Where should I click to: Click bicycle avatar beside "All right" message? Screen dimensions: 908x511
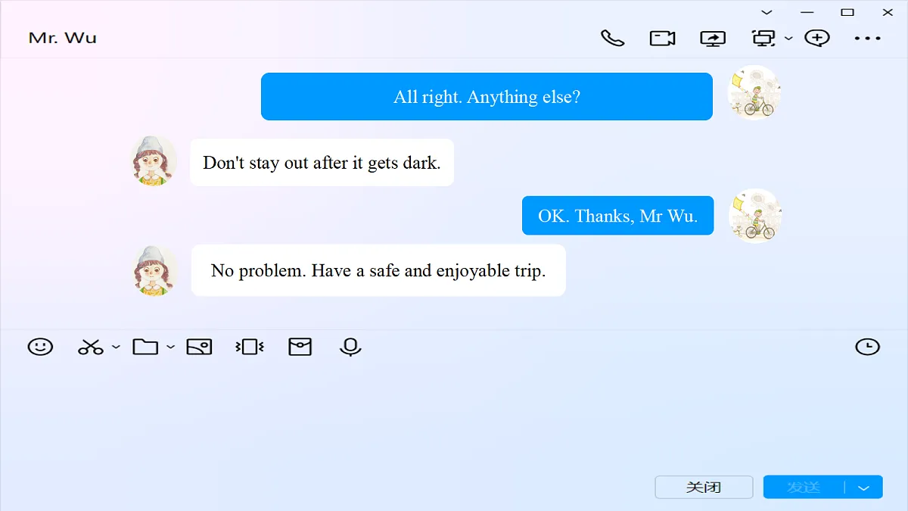point(754,93)
